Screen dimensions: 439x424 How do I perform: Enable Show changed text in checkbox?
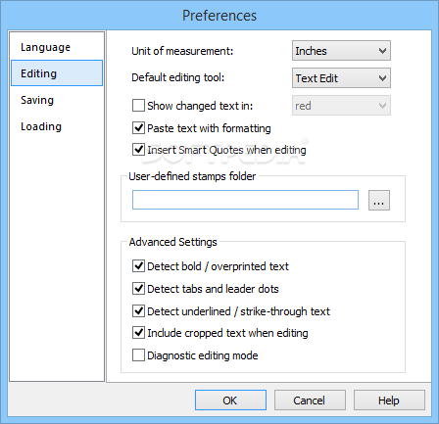click(138, 106)
